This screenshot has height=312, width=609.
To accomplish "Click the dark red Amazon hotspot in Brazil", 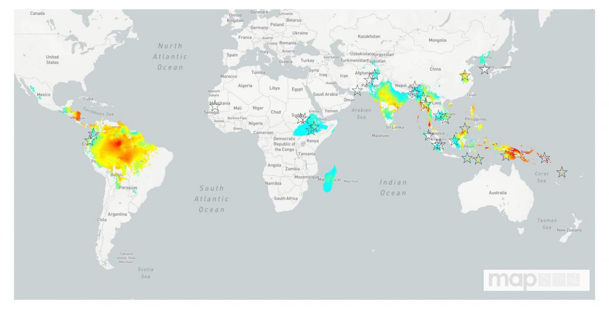I will tap(118, 144).
